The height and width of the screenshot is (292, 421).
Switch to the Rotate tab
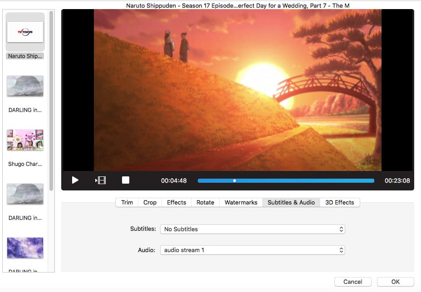click(x=205, y=202)
